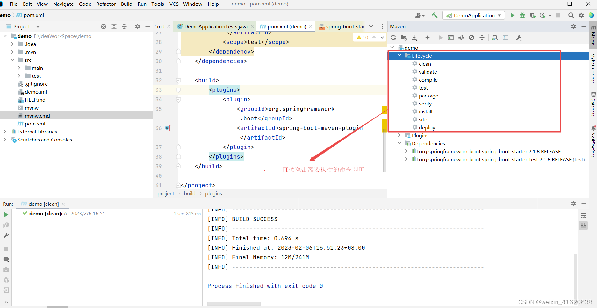Click download sources icon in Maven toolbar
The image size is (597, 308).
(x=414, y=38)
